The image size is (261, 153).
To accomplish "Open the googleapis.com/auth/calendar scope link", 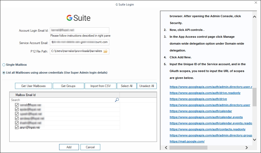I will [x=201, y=111].
